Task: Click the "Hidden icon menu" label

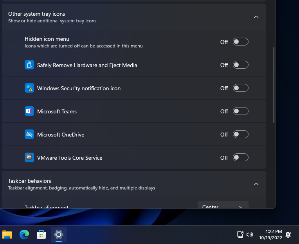Action: (x=47, y=39)
